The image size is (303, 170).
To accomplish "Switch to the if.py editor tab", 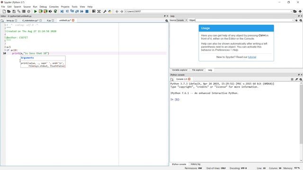I will [x=49, y=20].
